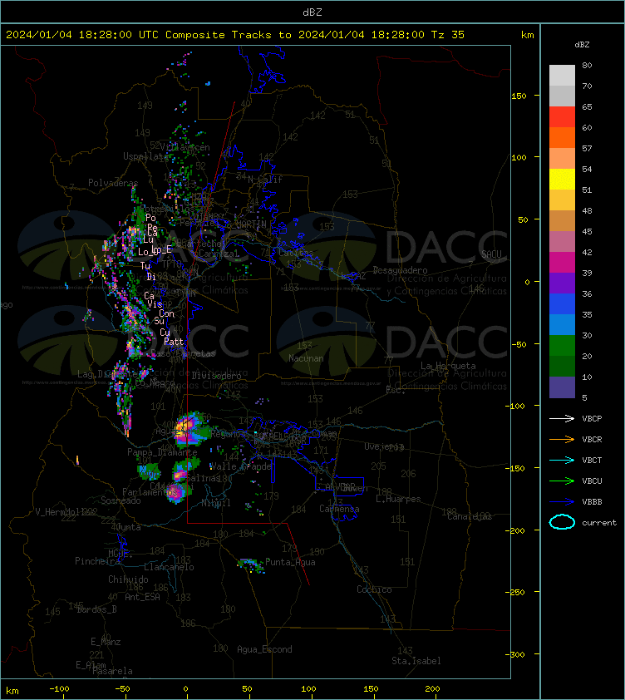Select the tan 48 dBZ color swatch
Screen dimensions: 625x700
[562, 220]
